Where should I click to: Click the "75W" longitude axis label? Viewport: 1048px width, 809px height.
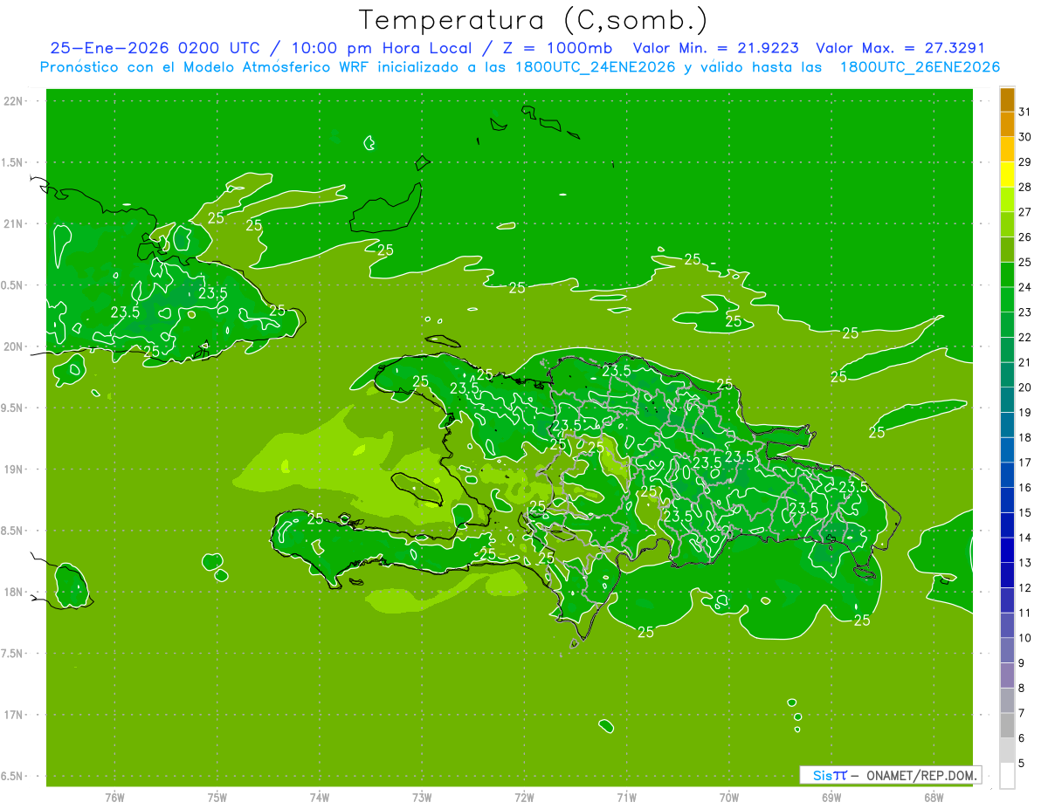(217, 797)
